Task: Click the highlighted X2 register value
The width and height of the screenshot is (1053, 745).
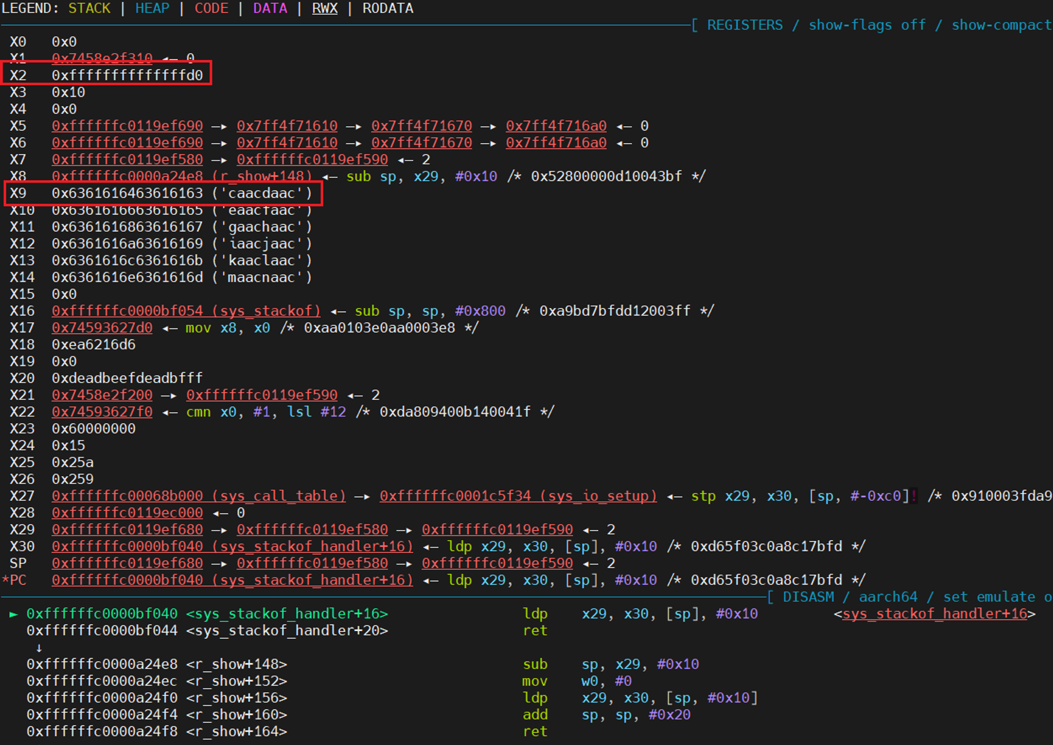Action: click(127, 75)
